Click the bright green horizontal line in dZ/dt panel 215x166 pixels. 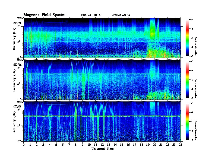pos(102,116)
